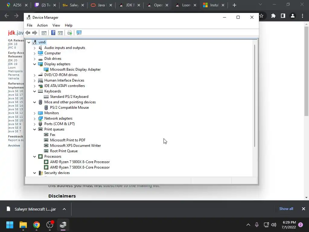
Task: Click browser page vertical scrollbar thumb
Action: [306, 71]
